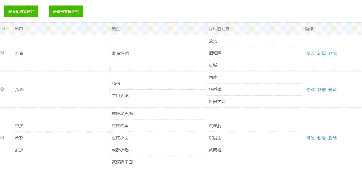Check the checkbox for the 深圳 row
This screenshot has width=362, height=176.
[x=2, y=89]
